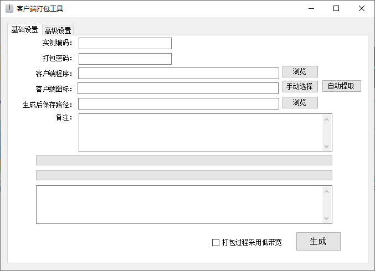Select the 基础设置 tab

24,30
